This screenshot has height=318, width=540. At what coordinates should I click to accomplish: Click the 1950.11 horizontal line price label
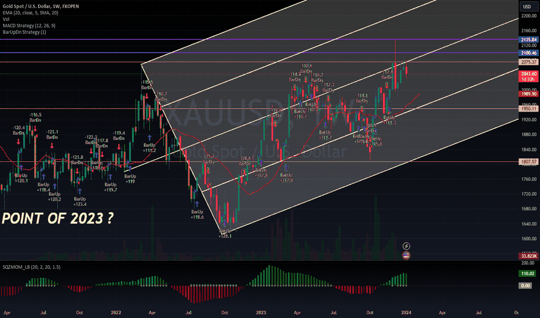click(x=528, y=109)
